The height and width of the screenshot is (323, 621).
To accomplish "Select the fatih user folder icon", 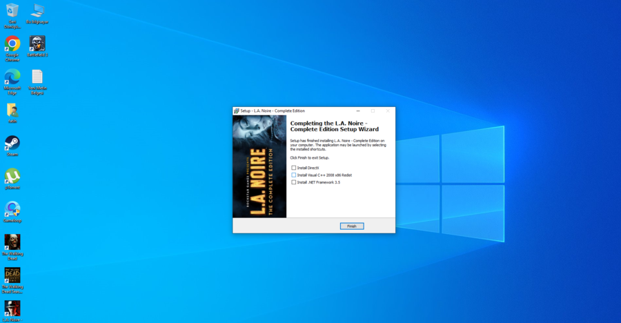I will point(12,113).
